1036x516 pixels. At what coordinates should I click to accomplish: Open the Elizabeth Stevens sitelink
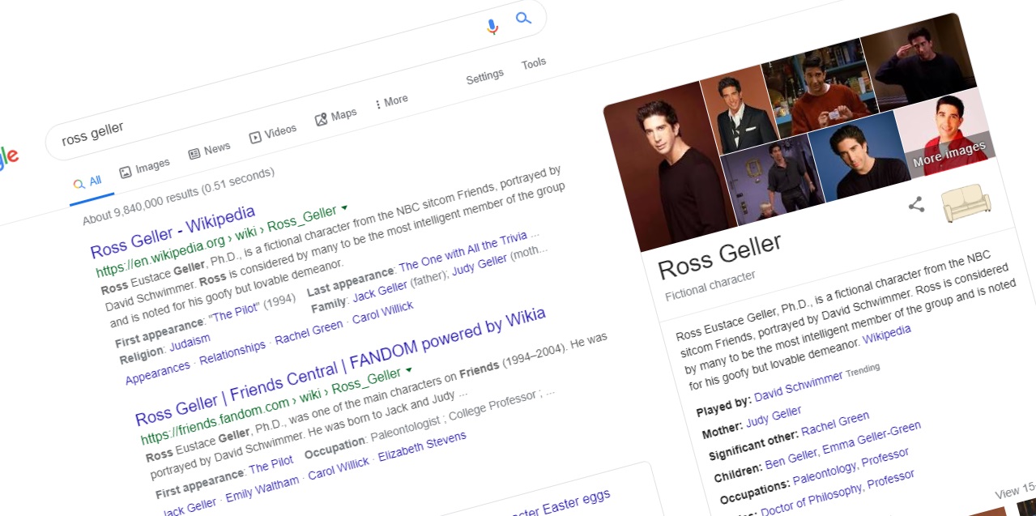tap(422, 447)
